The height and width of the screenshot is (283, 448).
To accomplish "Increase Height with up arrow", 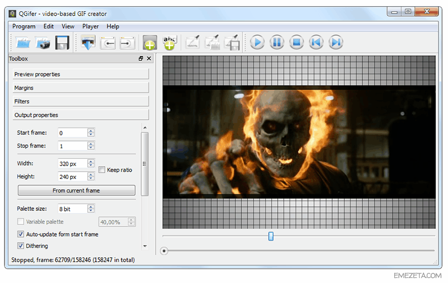I will click(91, 174).
